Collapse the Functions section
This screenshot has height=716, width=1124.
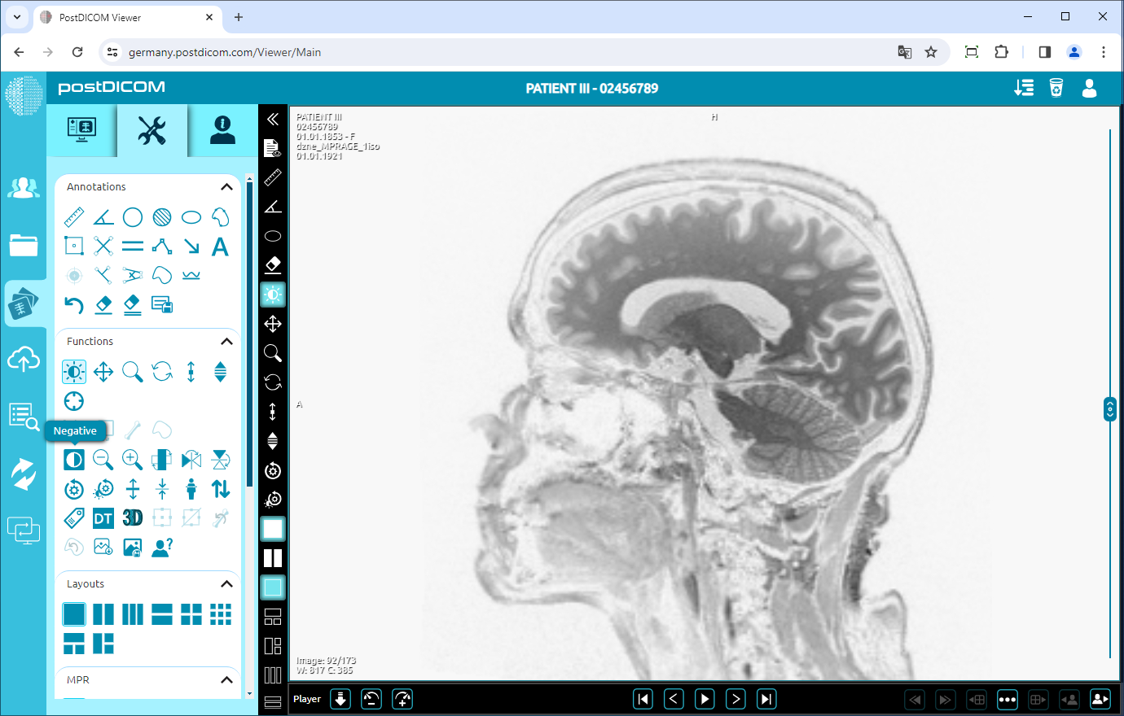point(227,341)
